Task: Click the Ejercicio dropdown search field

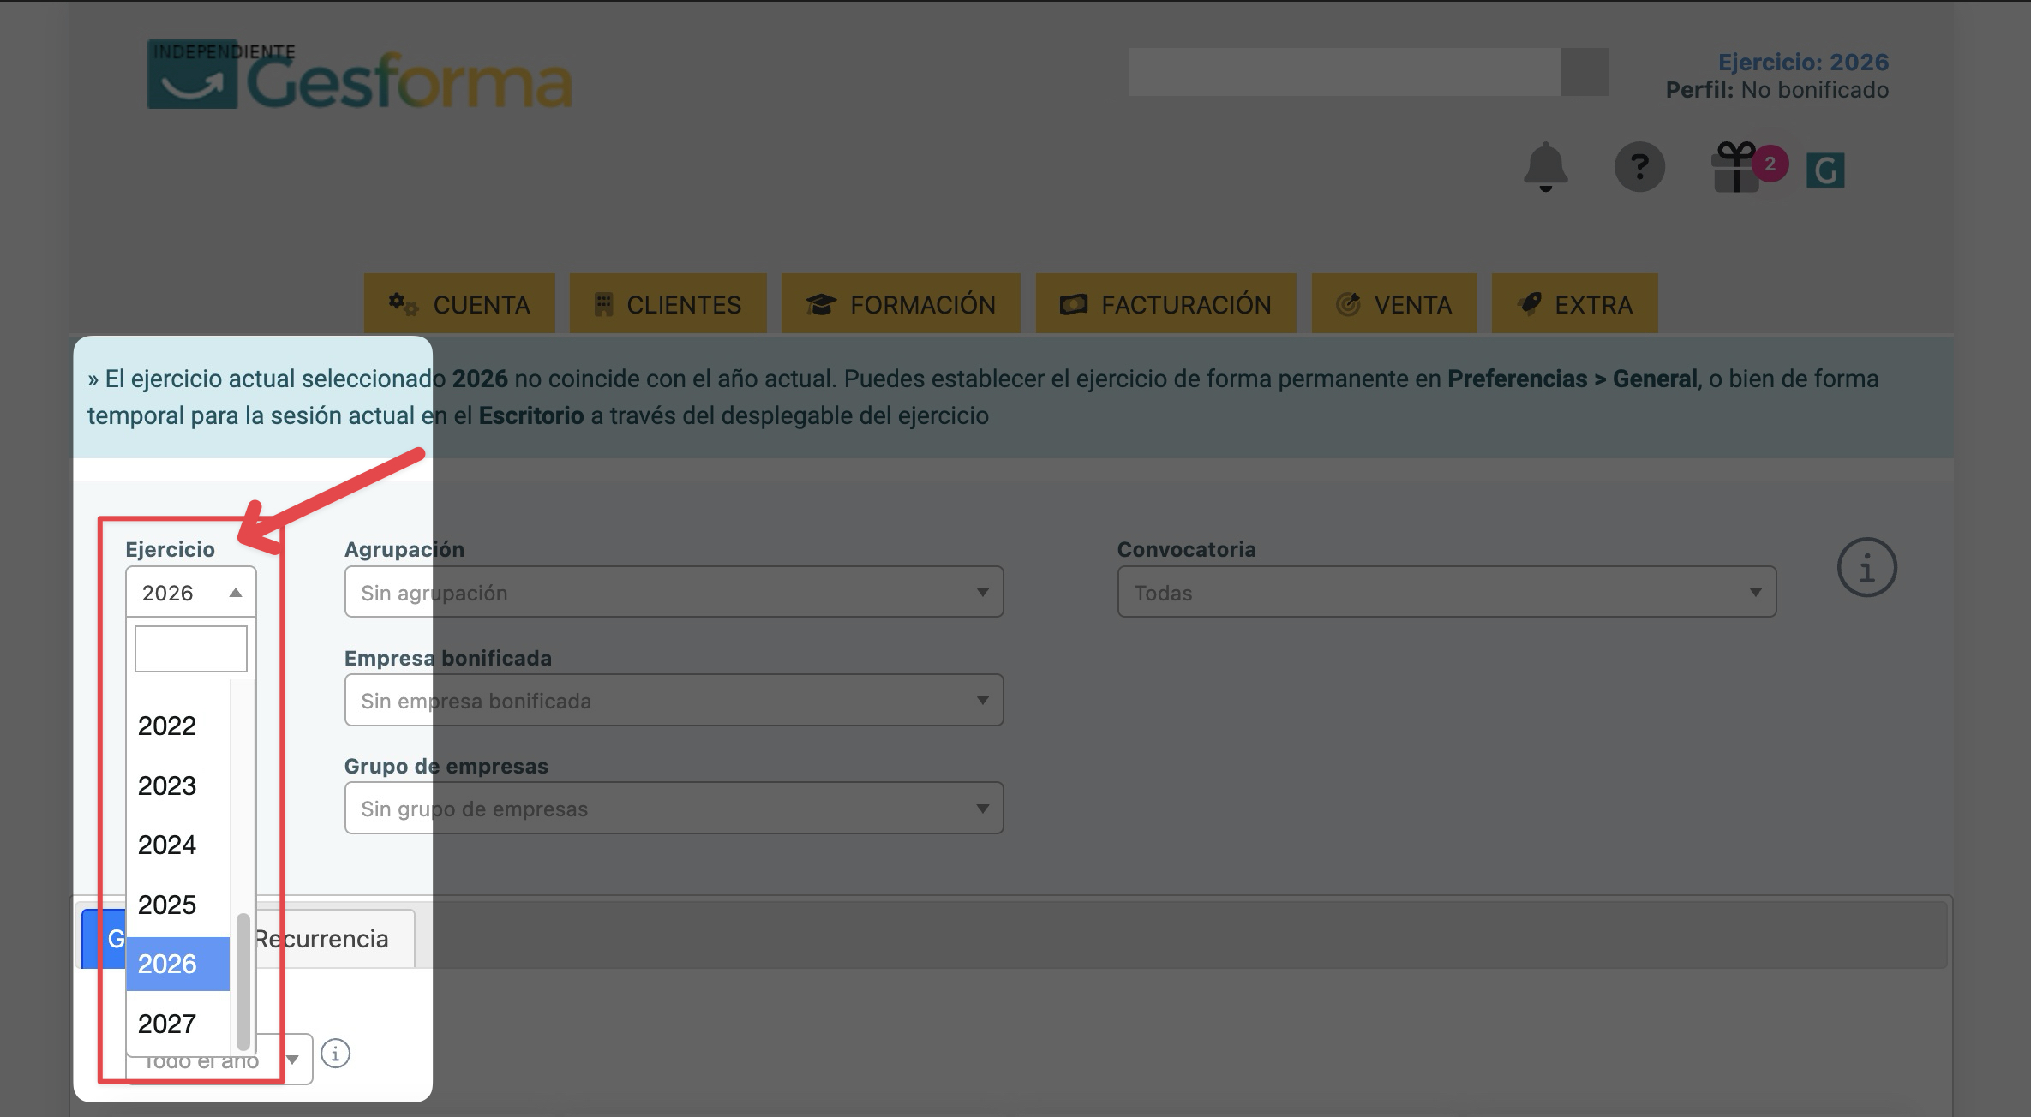Action: [190, 648]
